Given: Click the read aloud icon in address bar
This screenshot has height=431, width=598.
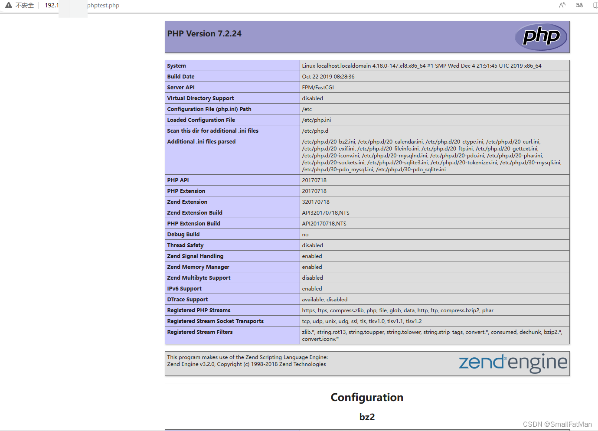Looking at the screenshot, I should 562,5.
